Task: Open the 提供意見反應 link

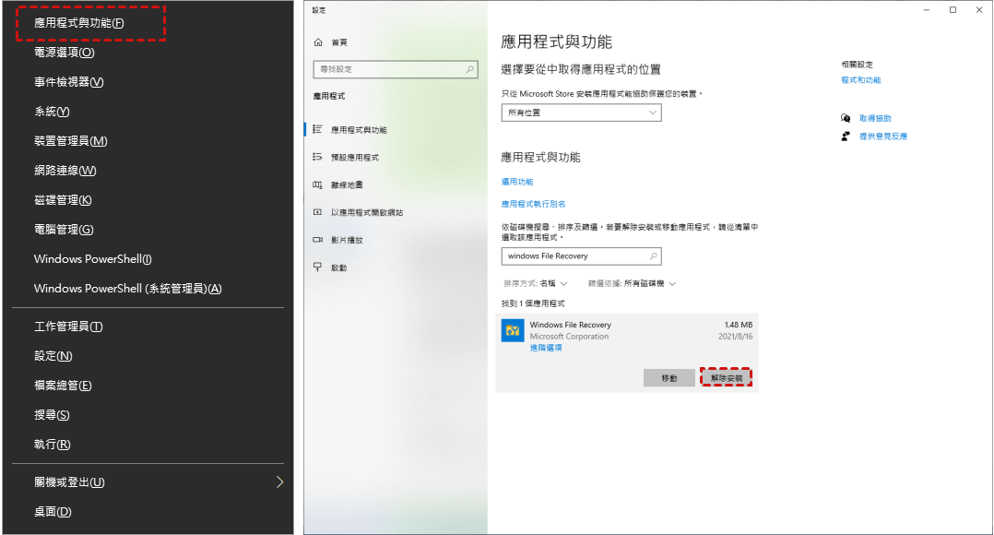Action: (883, 137)
